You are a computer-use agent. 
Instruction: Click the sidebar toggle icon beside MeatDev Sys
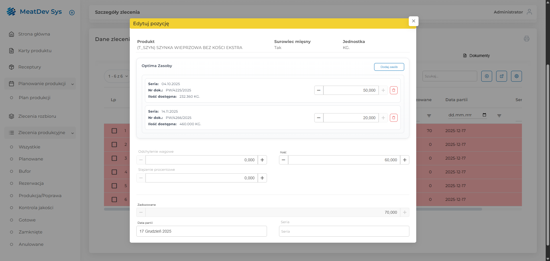point(72,13)
